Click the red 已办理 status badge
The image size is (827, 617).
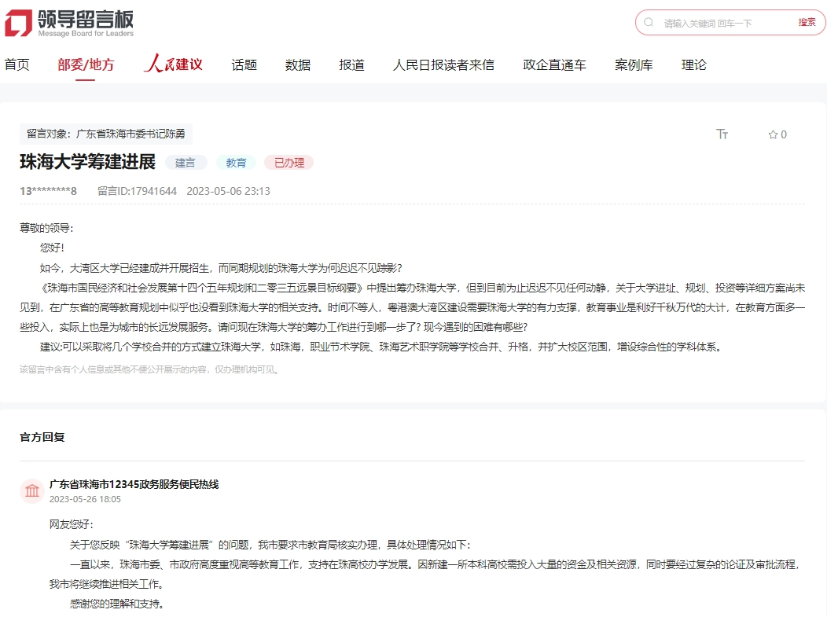click(289, 163)
